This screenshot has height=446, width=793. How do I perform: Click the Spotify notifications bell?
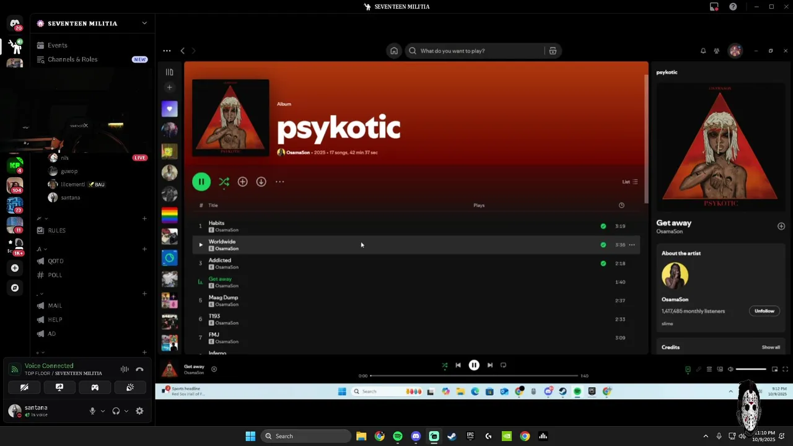(703, 51)
